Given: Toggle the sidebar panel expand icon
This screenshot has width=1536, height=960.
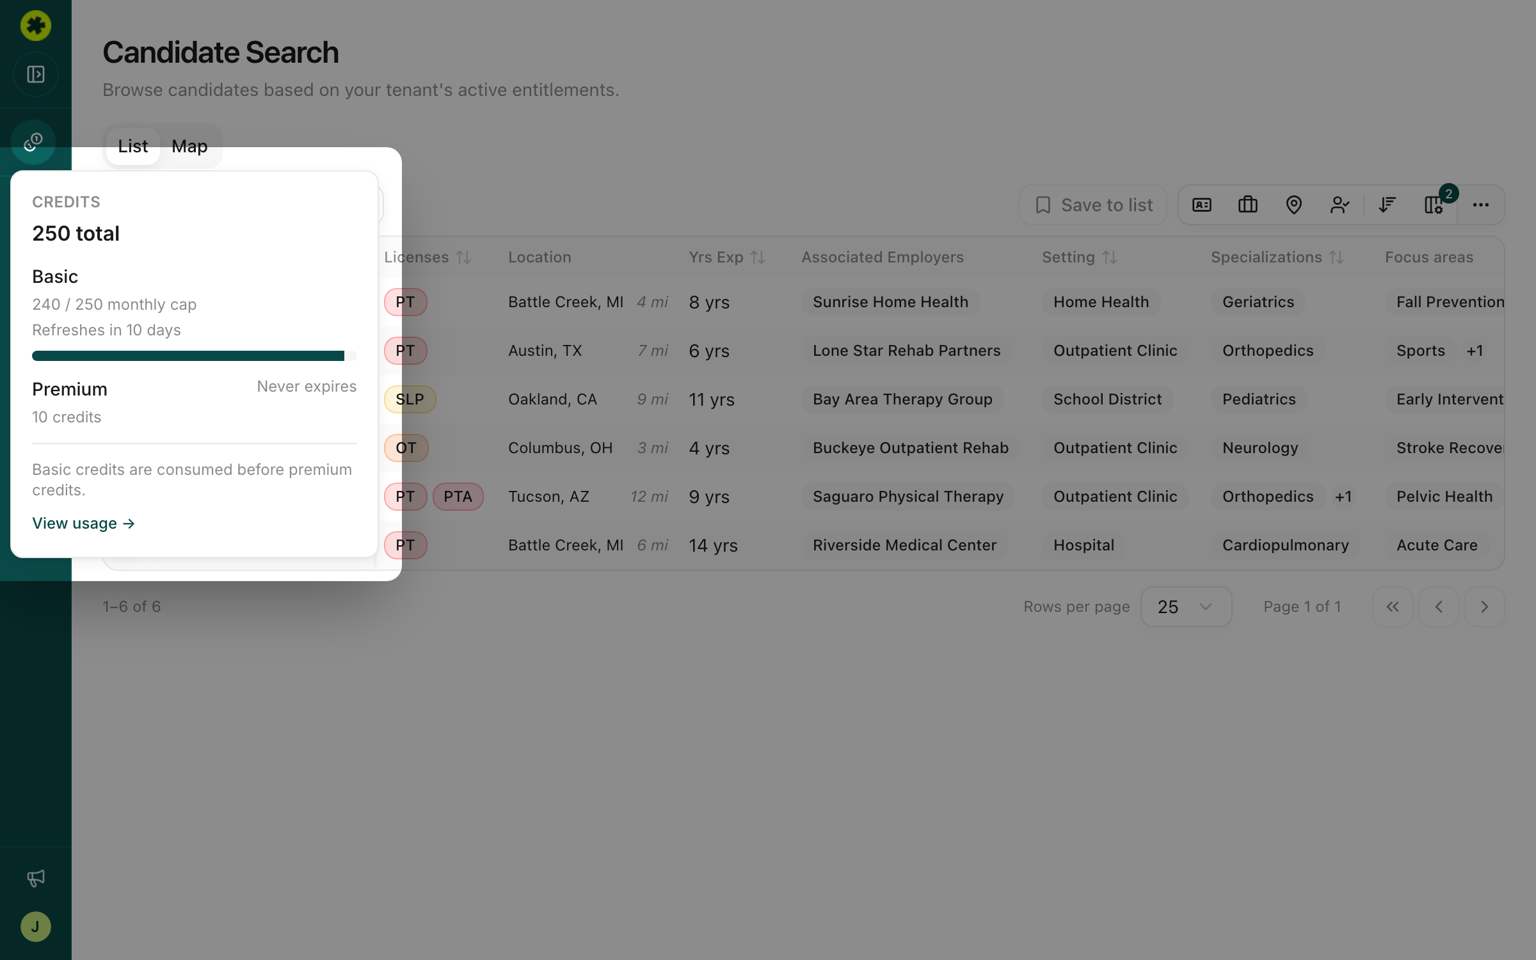Looking at the screenshot, I should click(36, 74).
